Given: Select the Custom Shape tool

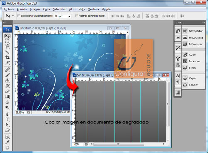Looking at the screenshot, I should 7,130.
